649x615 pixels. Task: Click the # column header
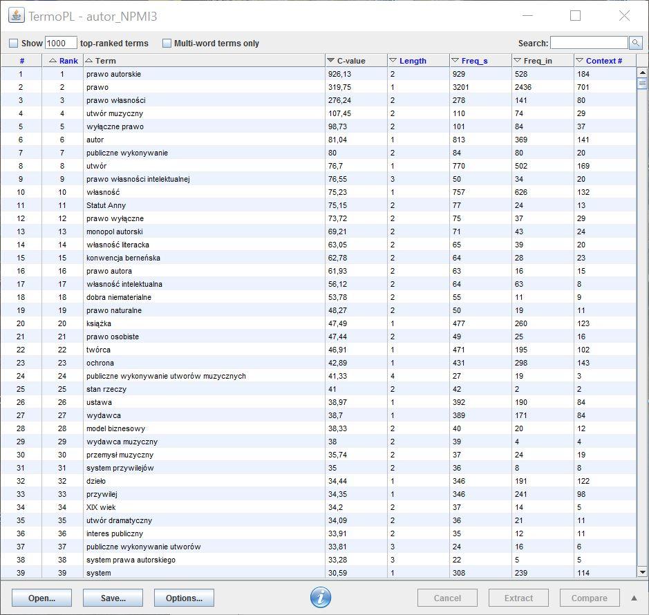click(x=21, y=61)
